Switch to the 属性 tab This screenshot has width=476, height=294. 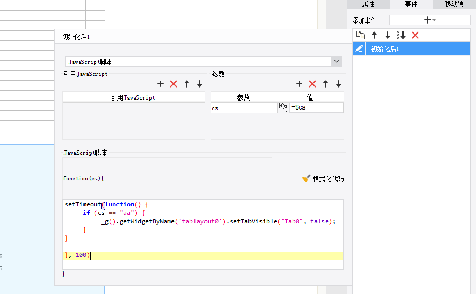368,4
